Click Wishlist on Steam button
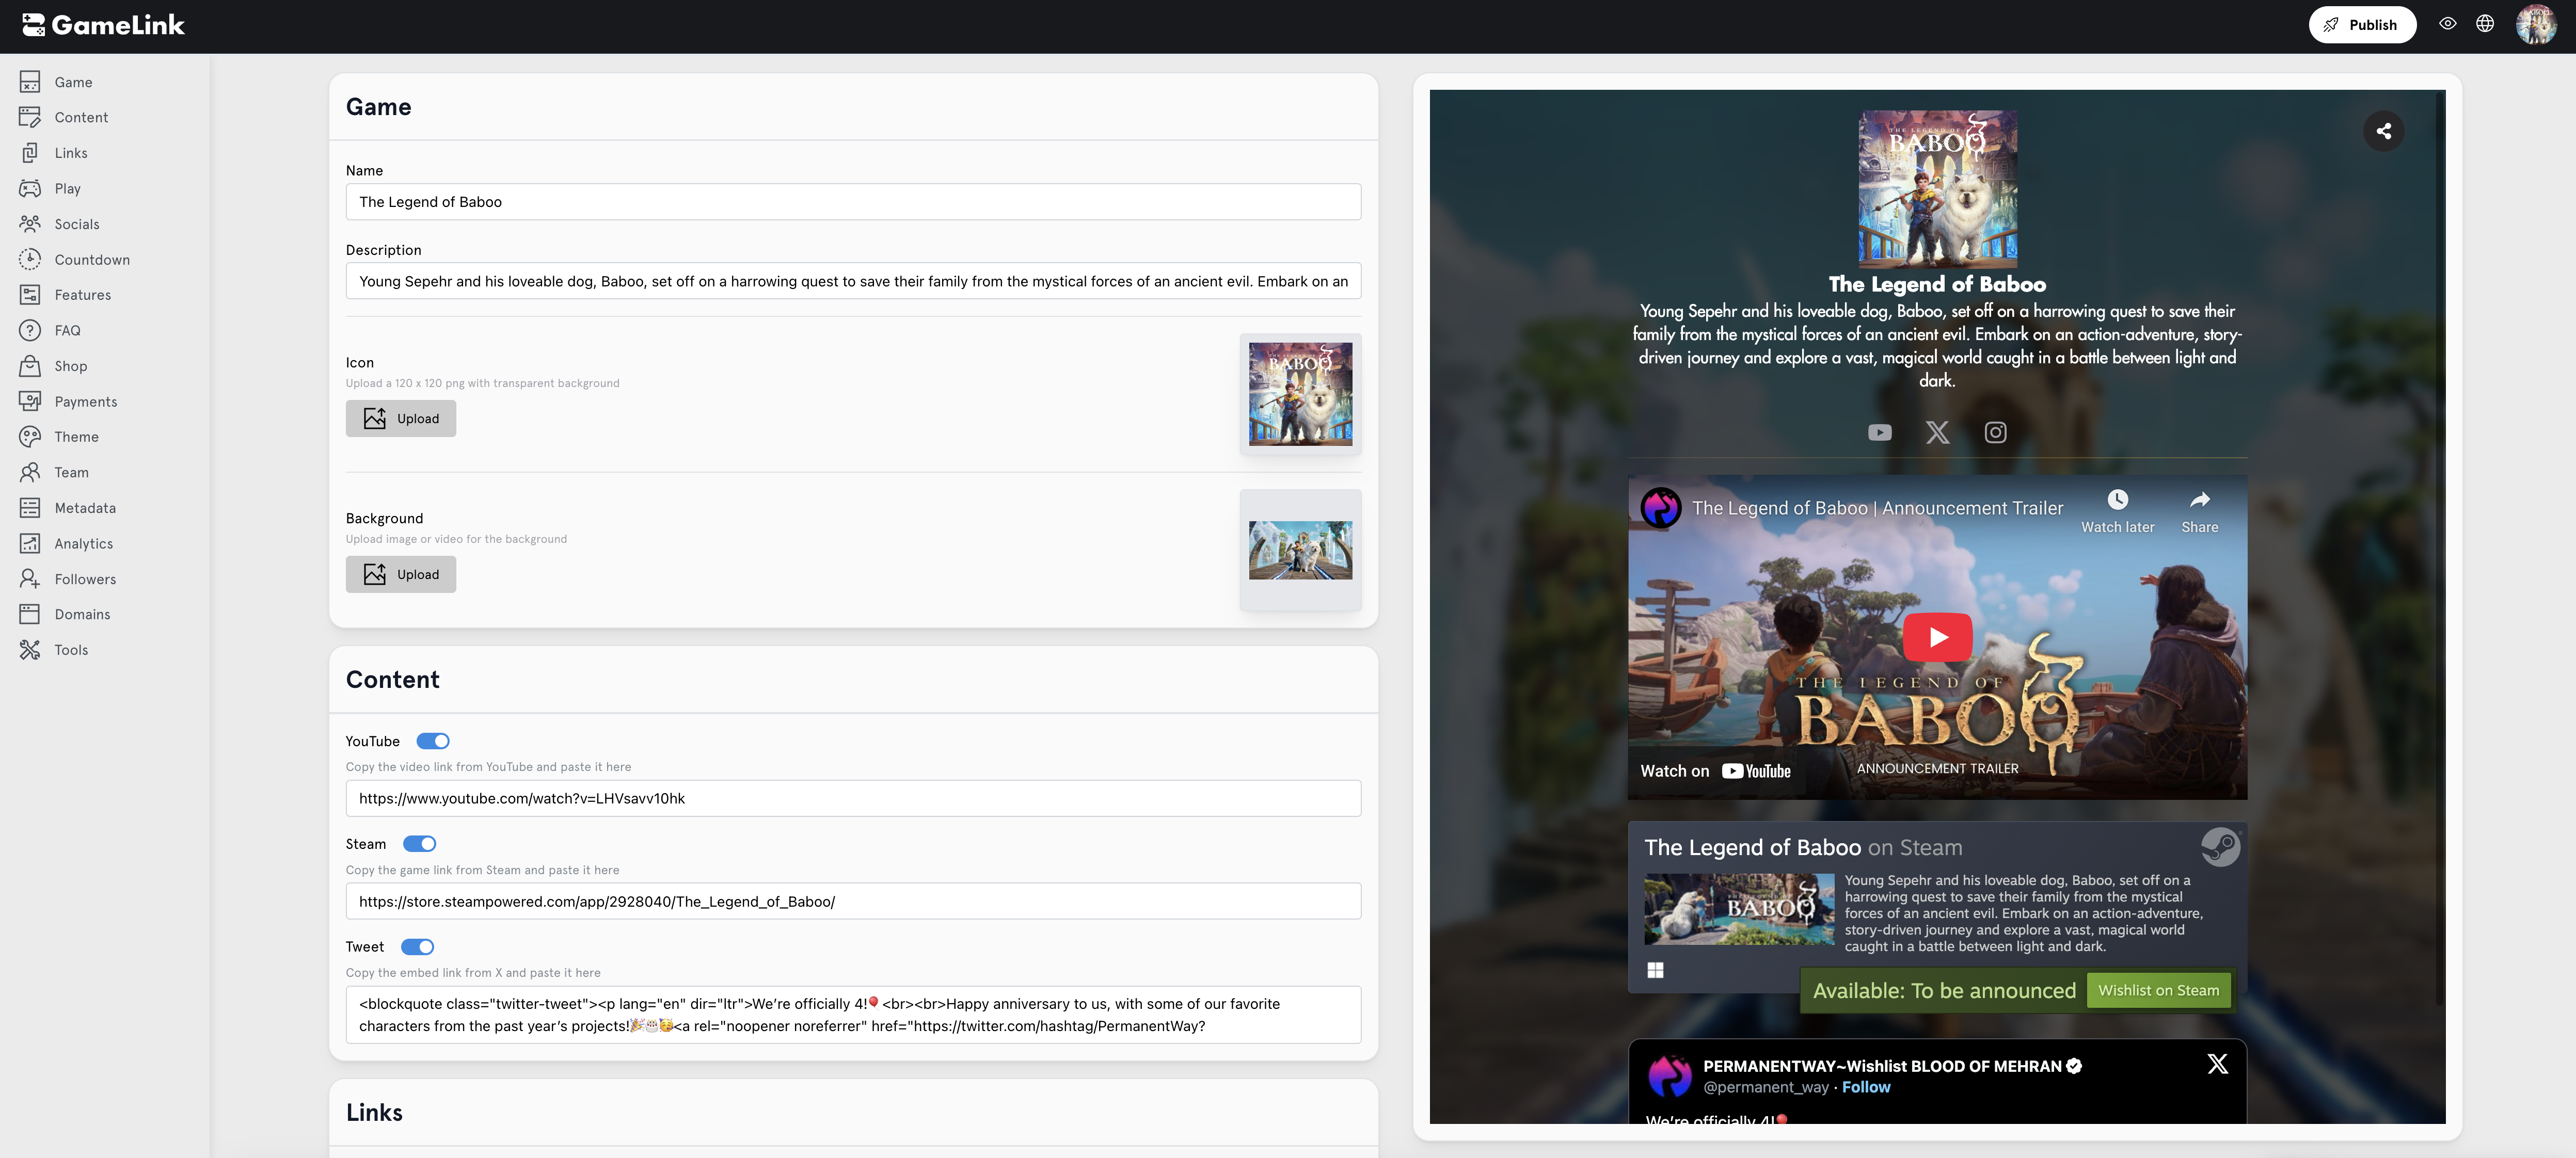 2158,990
